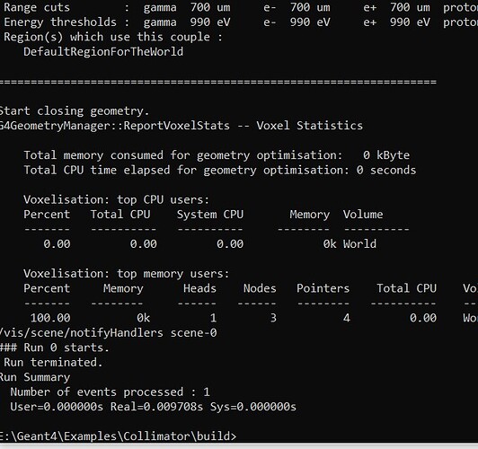Click the 'Run terminated.' line
The image size is (478, 449).
53,362
